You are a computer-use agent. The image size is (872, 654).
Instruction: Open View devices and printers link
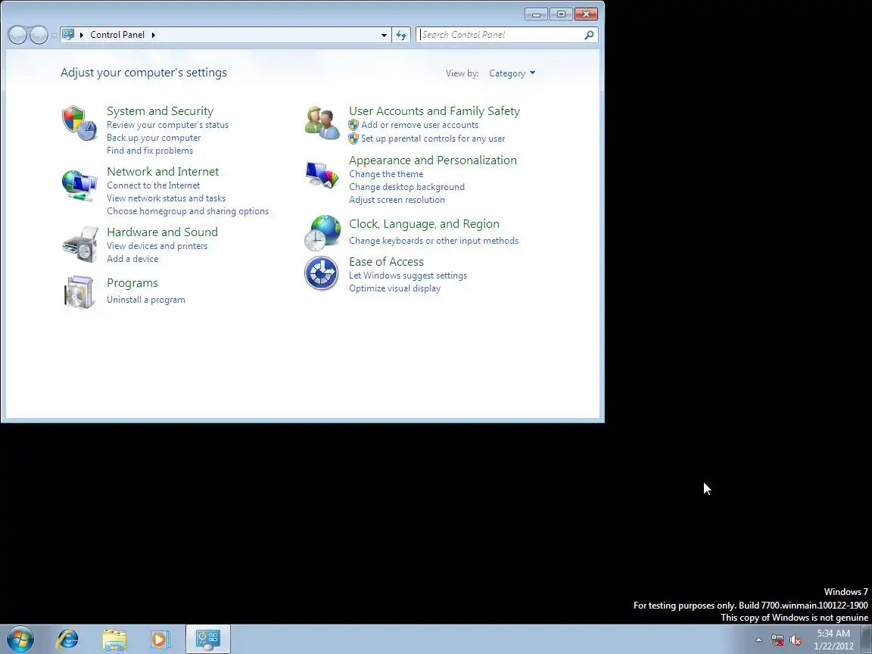click(x=157, y=246)
